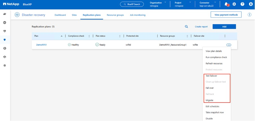255x121 pixels.
Task: Click the three-dot actions icon for DemoRP01
Action: point(228,45)
